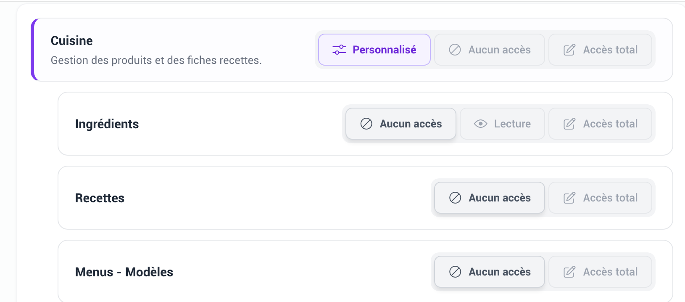Click the eye icon for Ingrédients Lecture
Screen dimensions: 685x302
(480, 124)
